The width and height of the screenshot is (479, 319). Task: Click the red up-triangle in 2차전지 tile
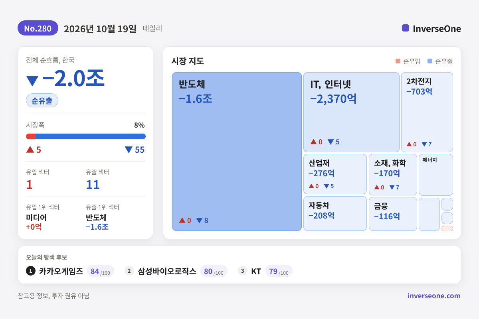coord(409,144)
